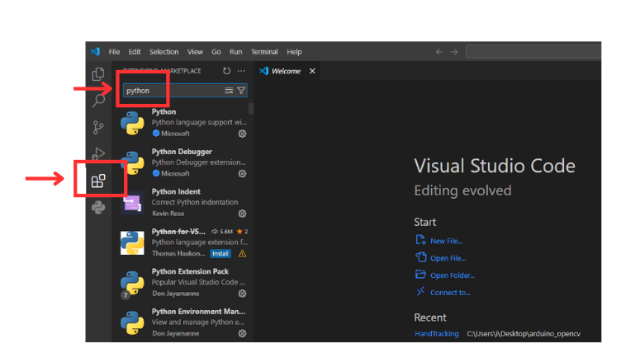Open the Search view in activity bar
The width and height of the screenshot is (626, 362).
(x=98, y=101)
